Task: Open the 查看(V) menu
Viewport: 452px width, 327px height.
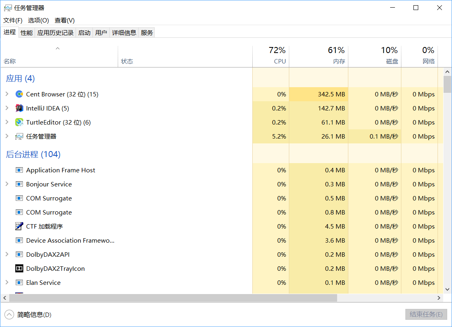Action: 65,20
